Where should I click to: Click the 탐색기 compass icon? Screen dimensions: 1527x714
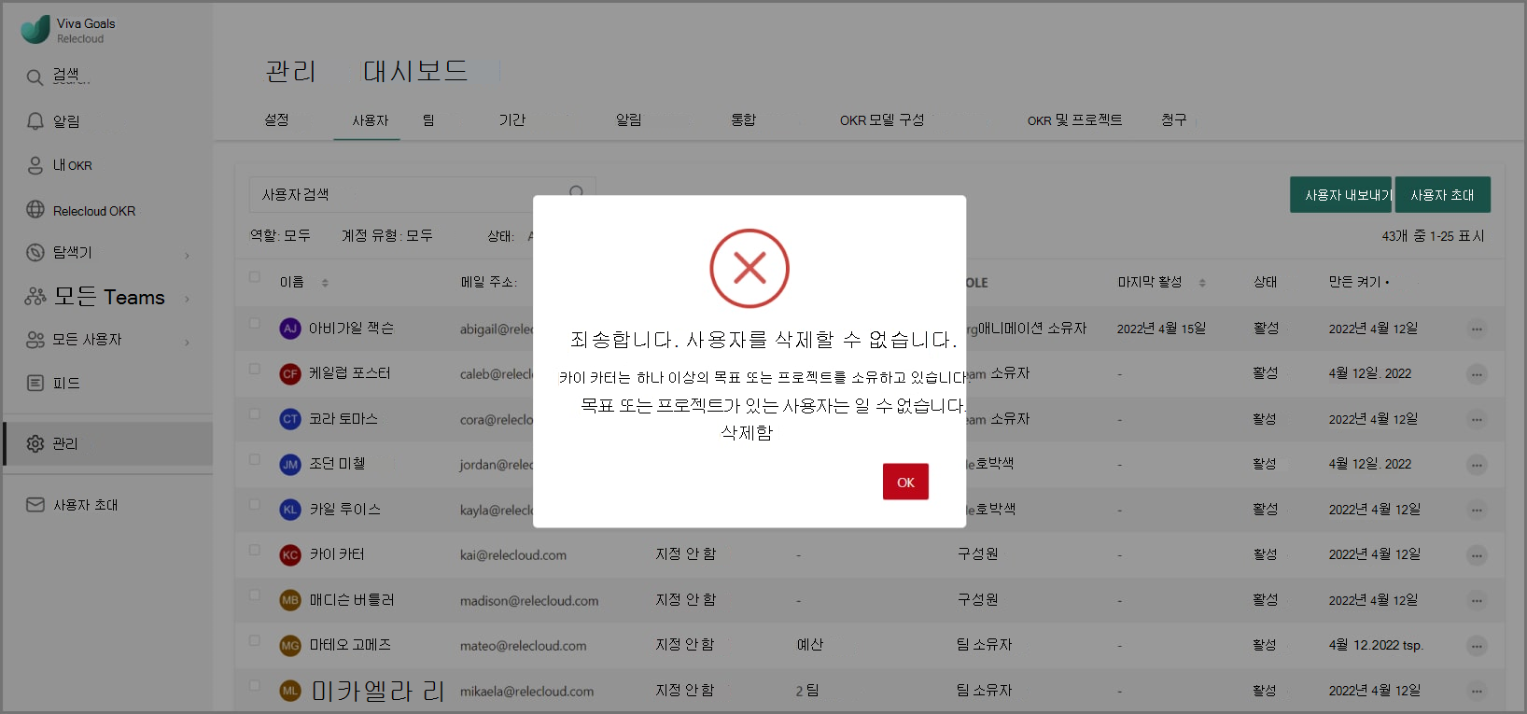point(35,252)
